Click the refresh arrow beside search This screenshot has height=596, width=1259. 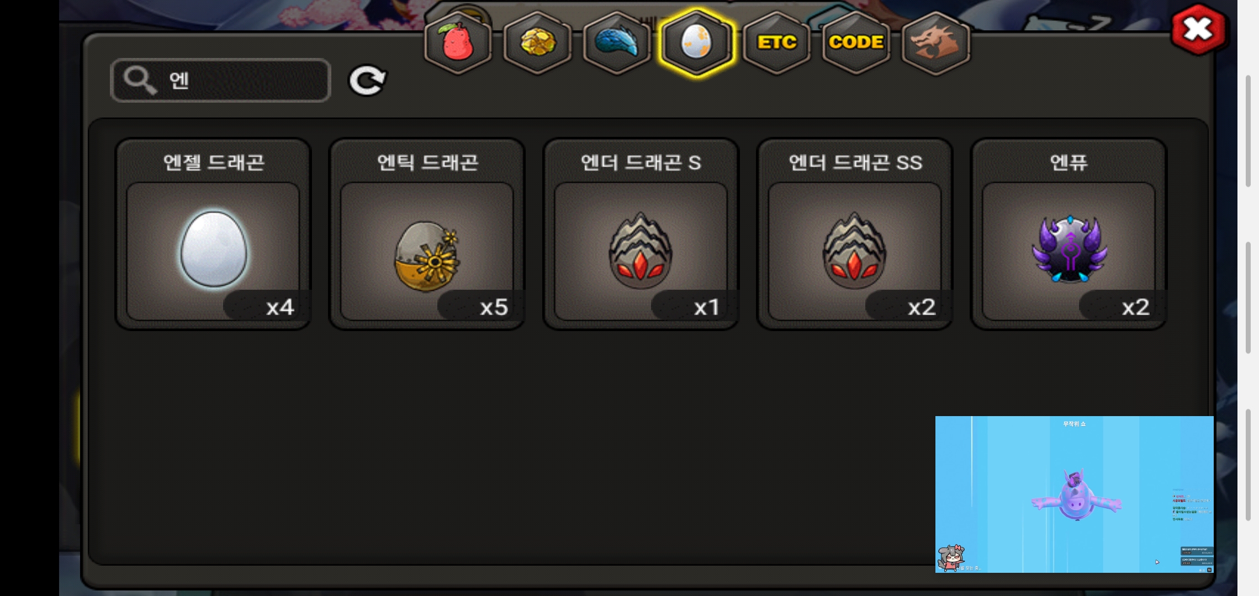(368, 81)
